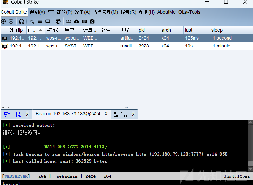Collapse top pane with up arrow on splitter

click(3, 107)
